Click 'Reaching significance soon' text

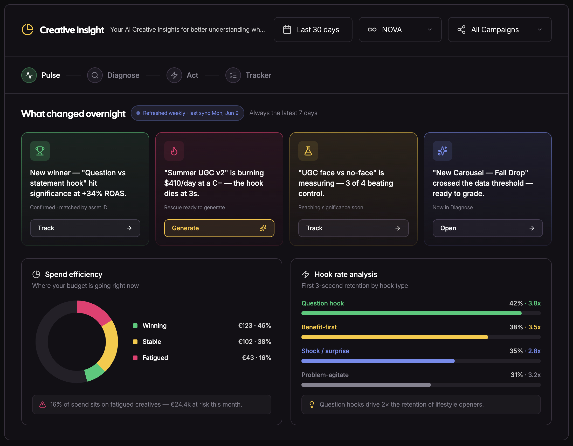click(x=330, y=207)
